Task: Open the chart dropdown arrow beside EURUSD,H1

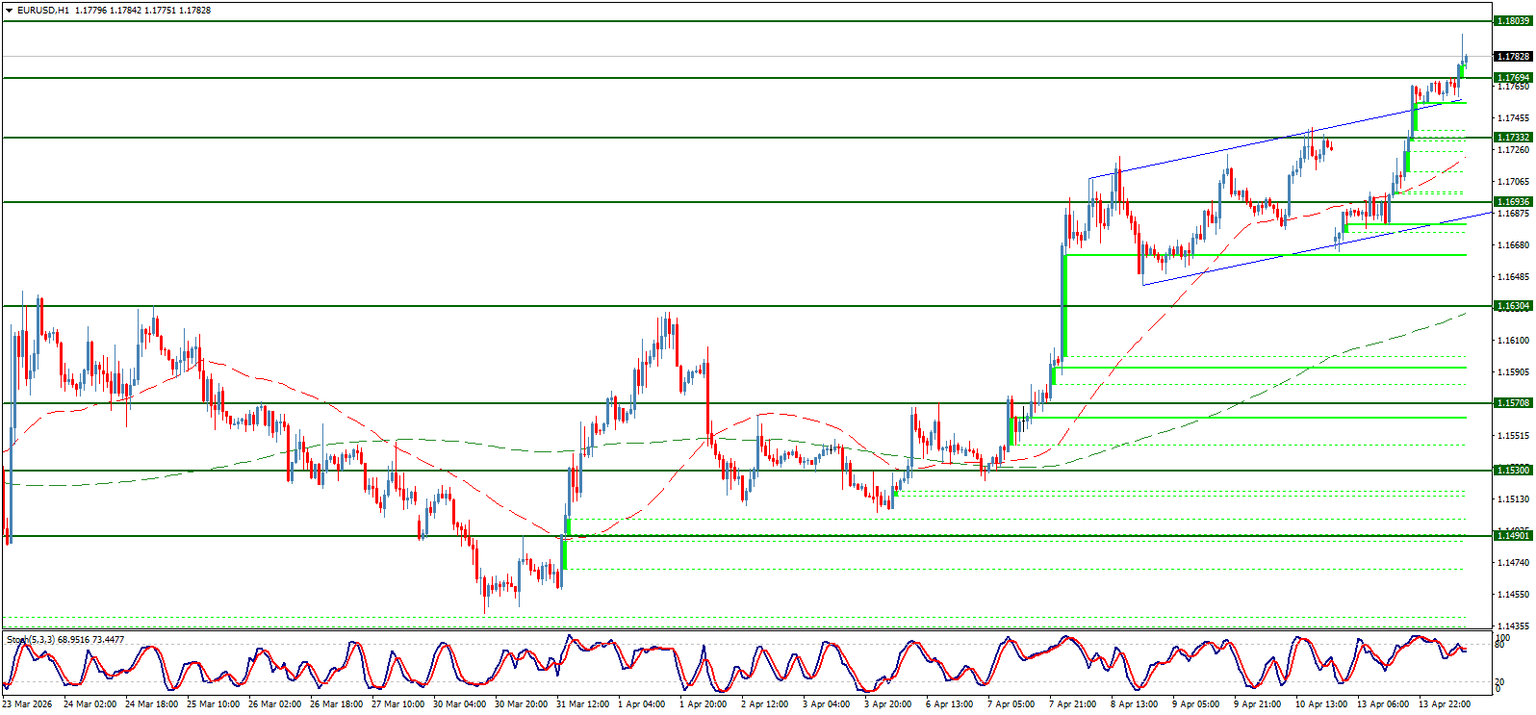Action: (x=9, y=11)
